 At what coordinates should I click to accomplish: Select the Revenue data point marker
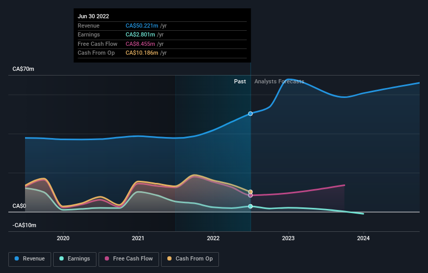pyautogui.click(x=250, y=114)
